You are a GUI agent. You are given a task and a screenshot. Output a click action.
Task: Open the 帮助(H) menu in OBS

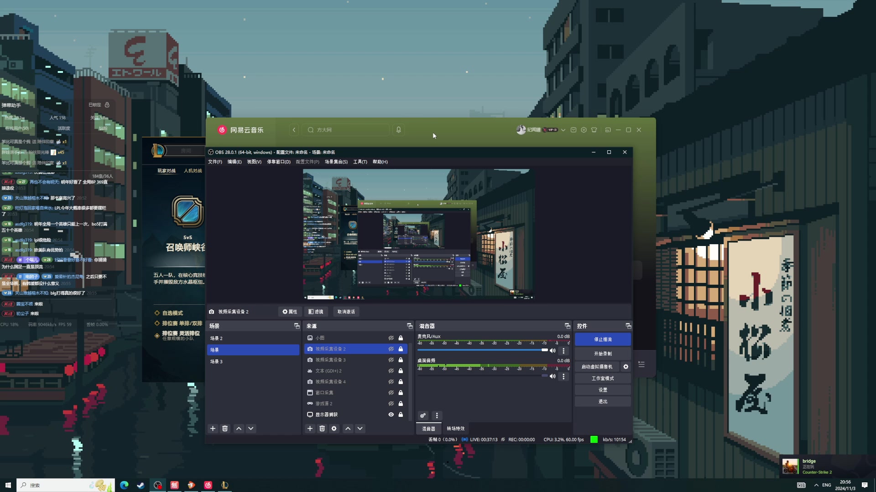tap(380, 162)
